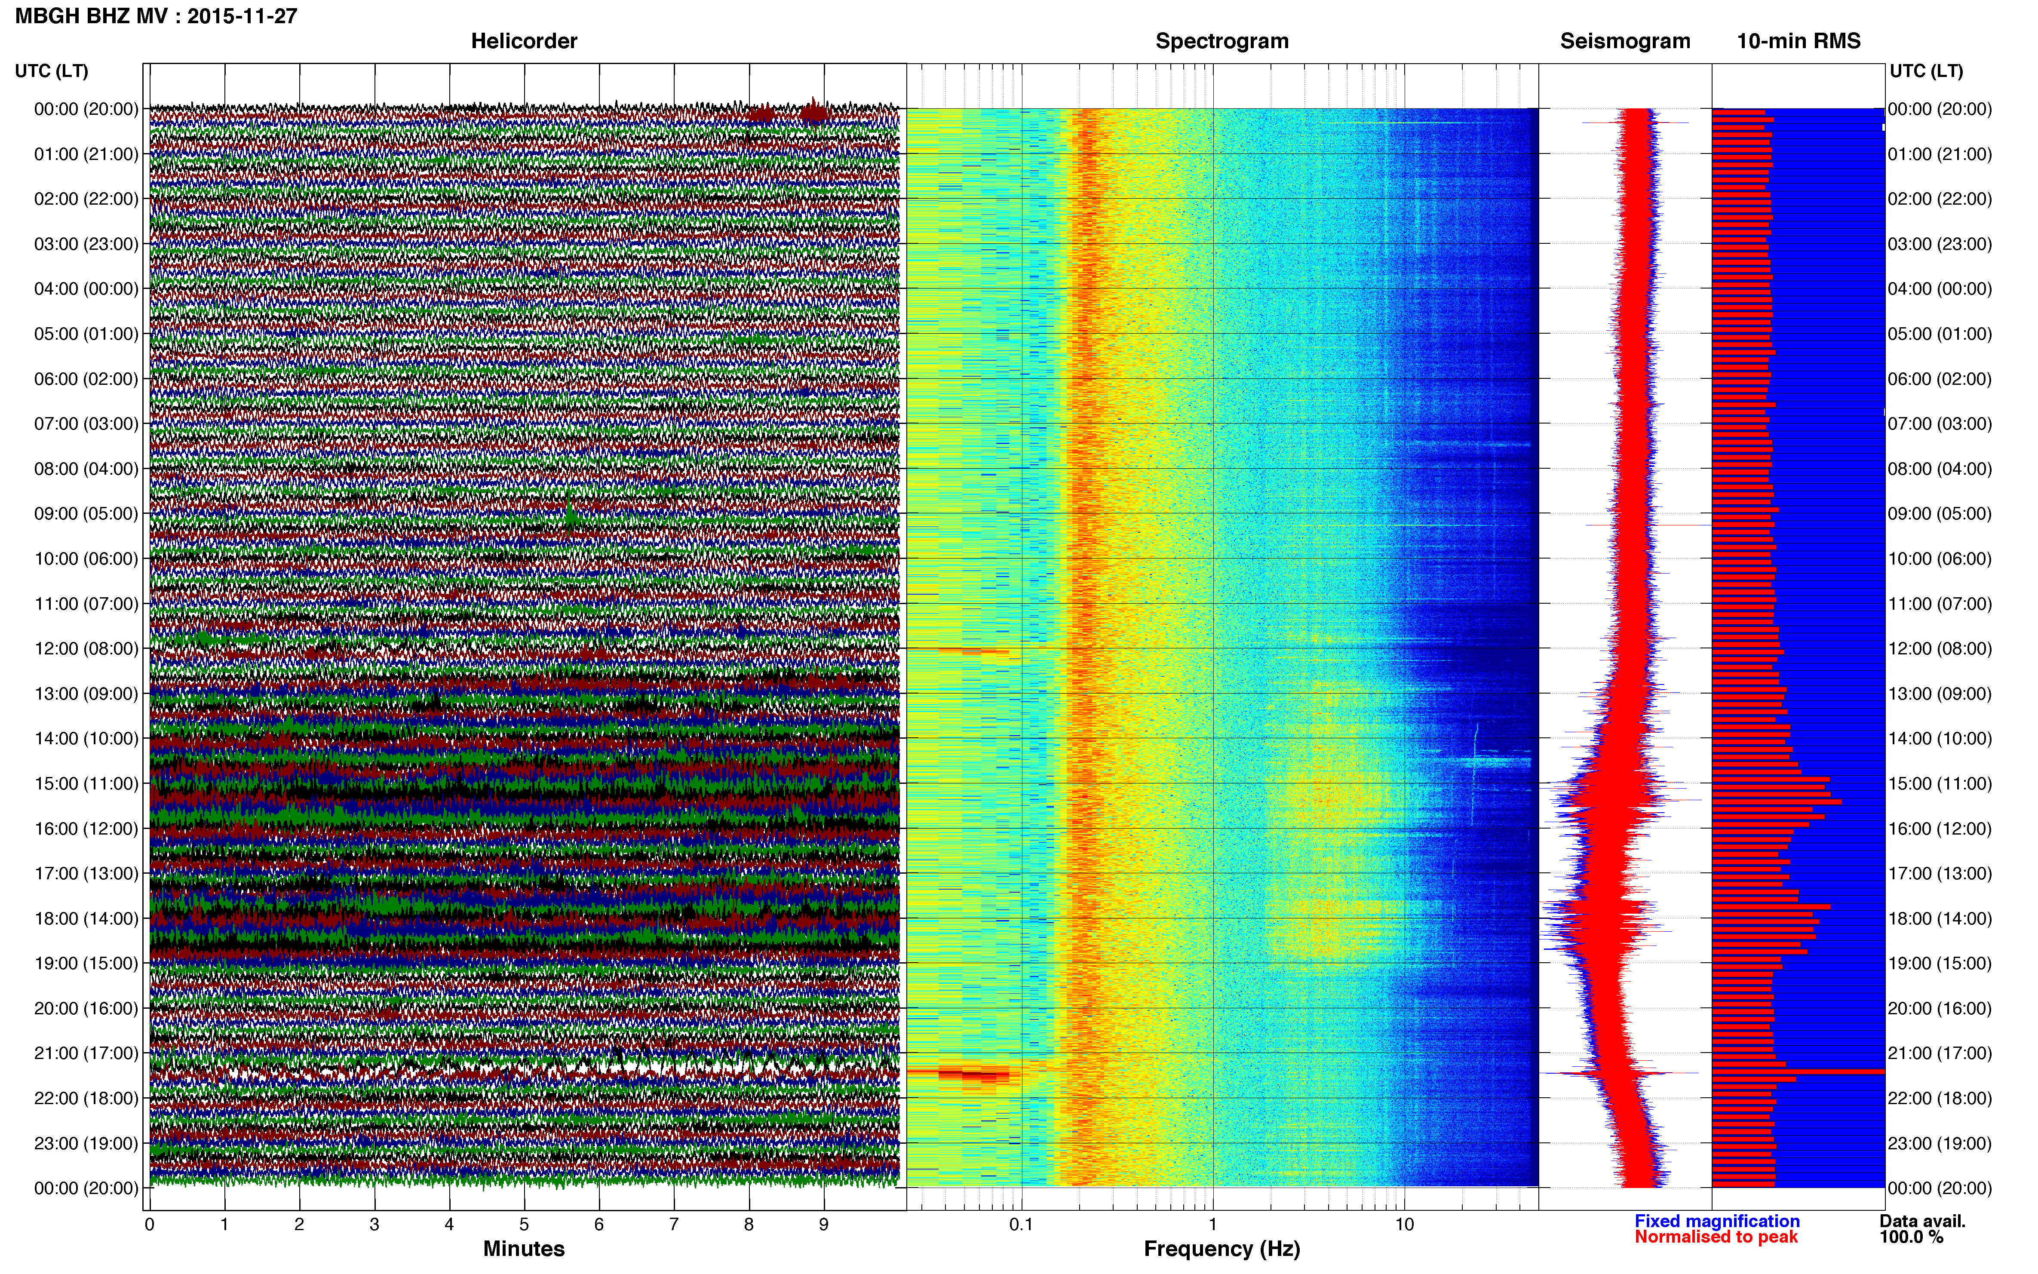Click the left 09:00 (05:00) time label
This screenshot has height=1274, width=2038.
86,514
